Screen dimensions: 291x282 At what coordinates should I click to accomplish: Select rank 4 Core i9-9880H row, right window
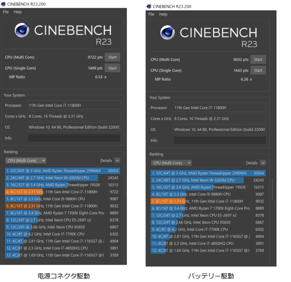coord(208,194)
